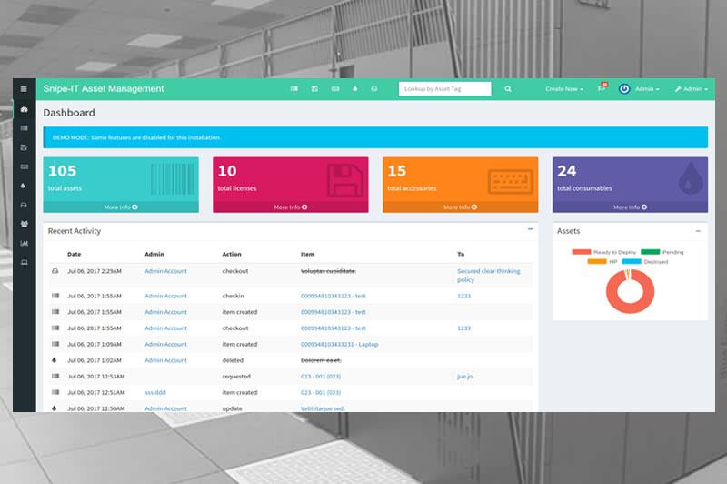Collapse the Assets chart panel
This screenshot has height=484, width=727.
698,231
